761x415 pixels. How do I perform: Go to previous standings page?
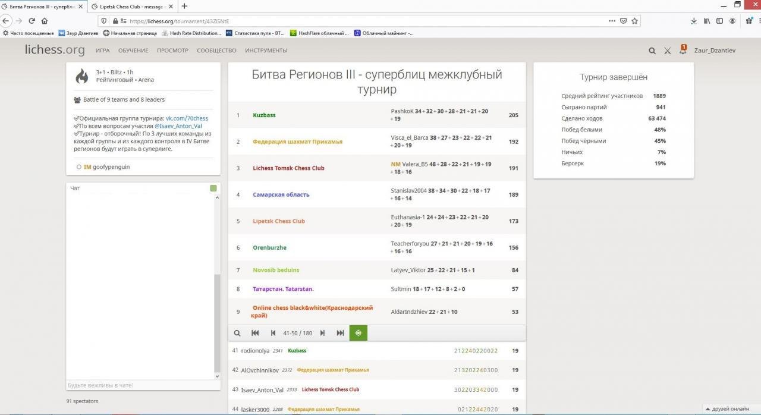[273, 333]
